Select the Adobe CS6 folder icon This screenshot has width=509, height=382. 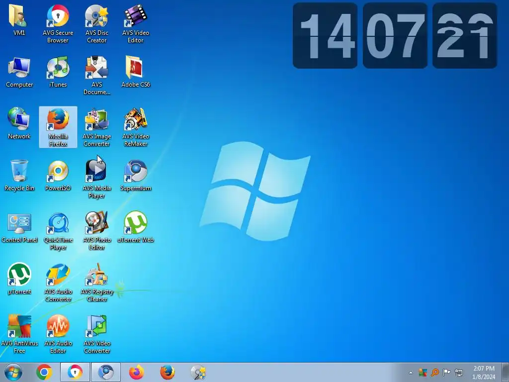coord(136,72)
